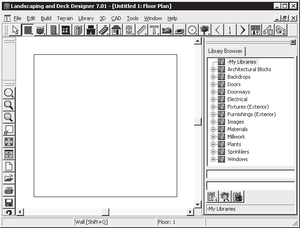Select the Stairs tool icon
Screen dimensions: 300x228
point(104,30)
